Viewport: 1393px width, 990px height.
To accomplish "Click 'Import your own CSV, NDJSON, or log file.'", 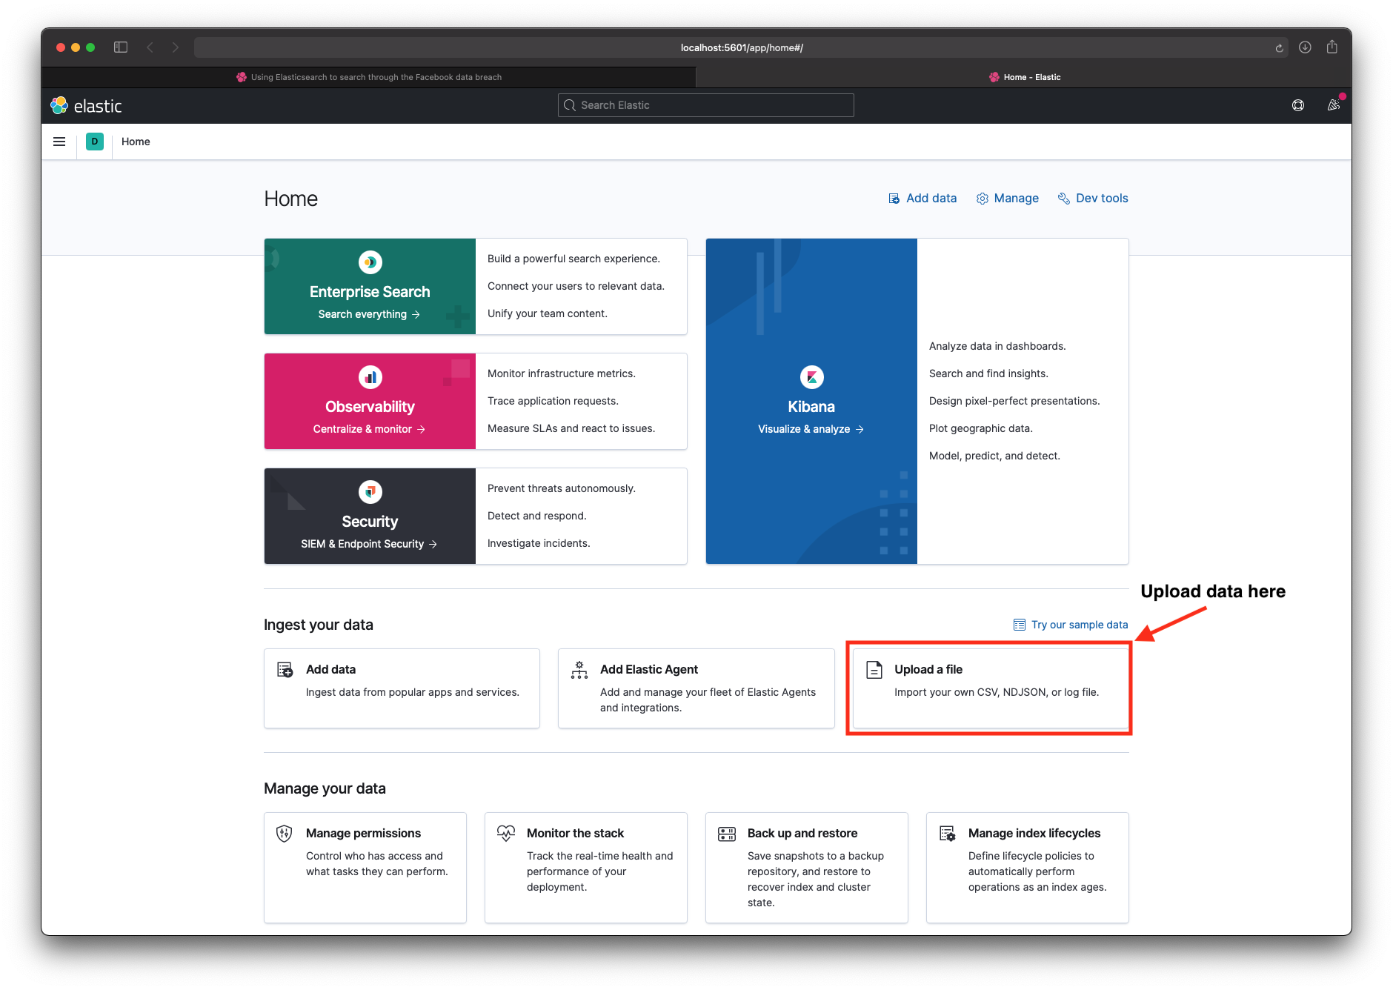I will pos(997,692).
